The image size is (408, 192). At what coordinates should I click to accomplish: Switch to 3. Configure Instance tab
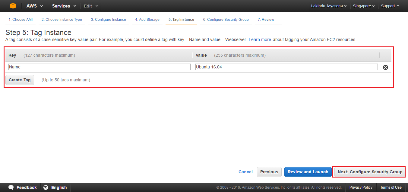pyautogui.click(x=109, y=20)
